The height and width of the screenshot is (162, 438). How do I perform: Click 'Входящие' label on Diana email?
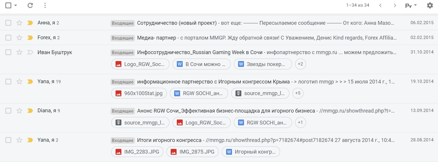[123, 111]
